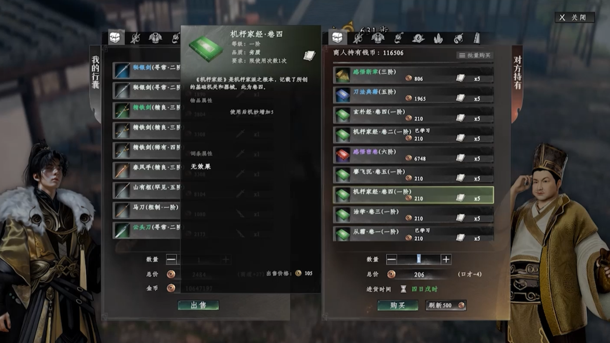Refresh merchant stock for 500 coins

click(446, 305)
